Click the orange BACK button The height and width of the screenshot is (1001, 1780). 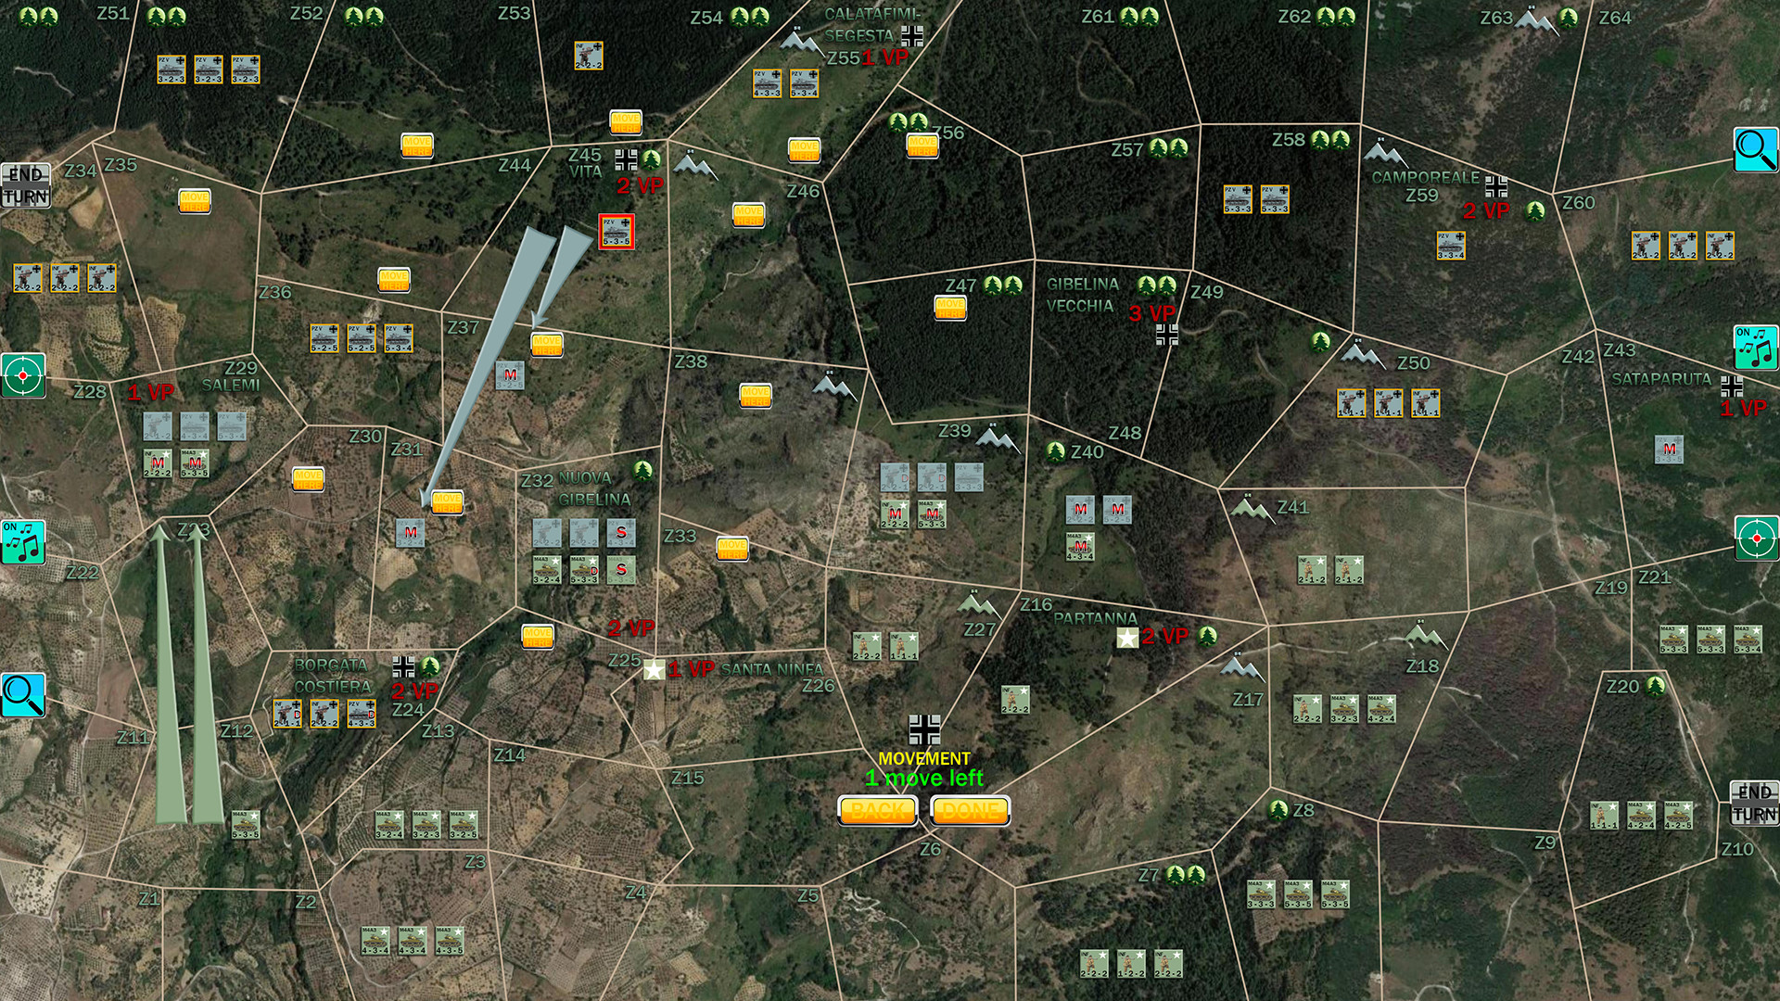(x=877, y=811)
